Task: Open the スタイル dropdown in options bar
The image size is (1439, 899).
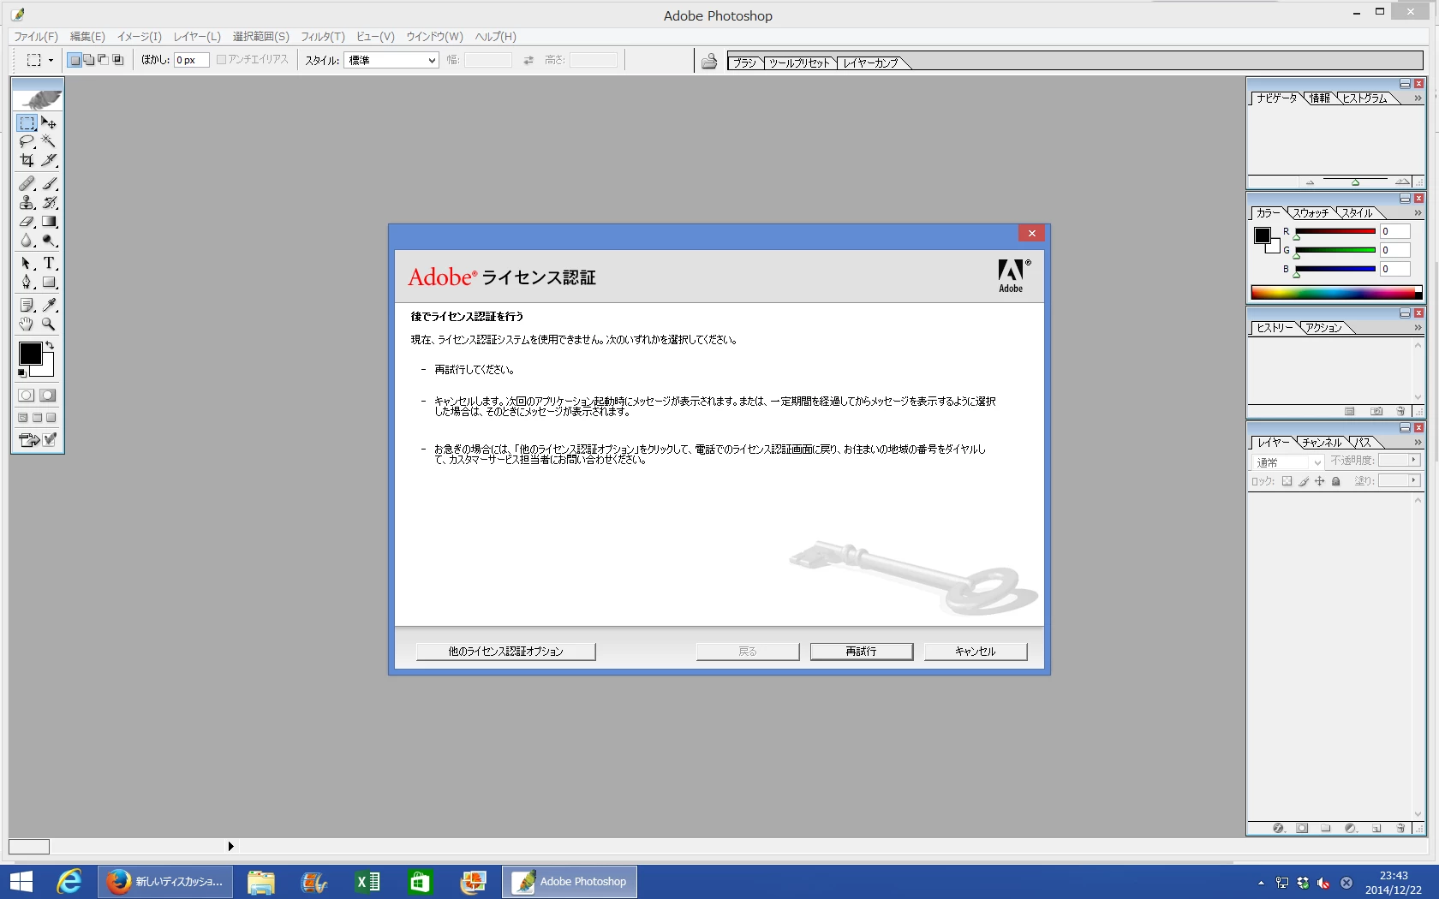Action: (391, 60)
